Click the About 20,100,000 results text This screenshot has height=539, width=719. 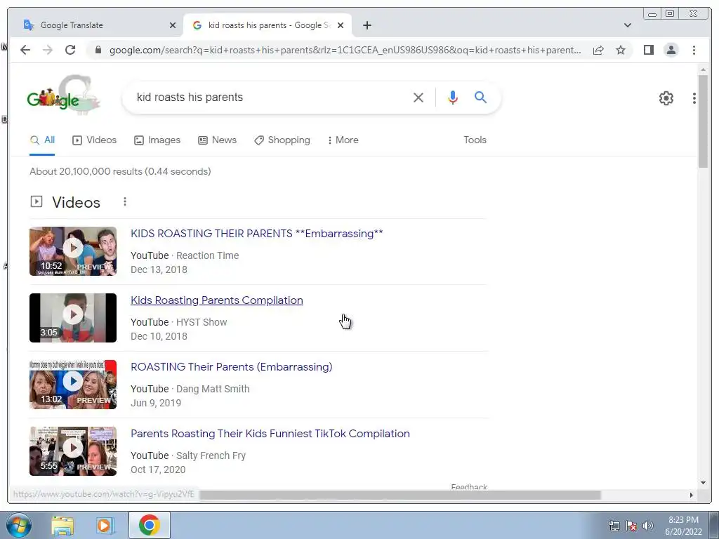pos(120,171)
